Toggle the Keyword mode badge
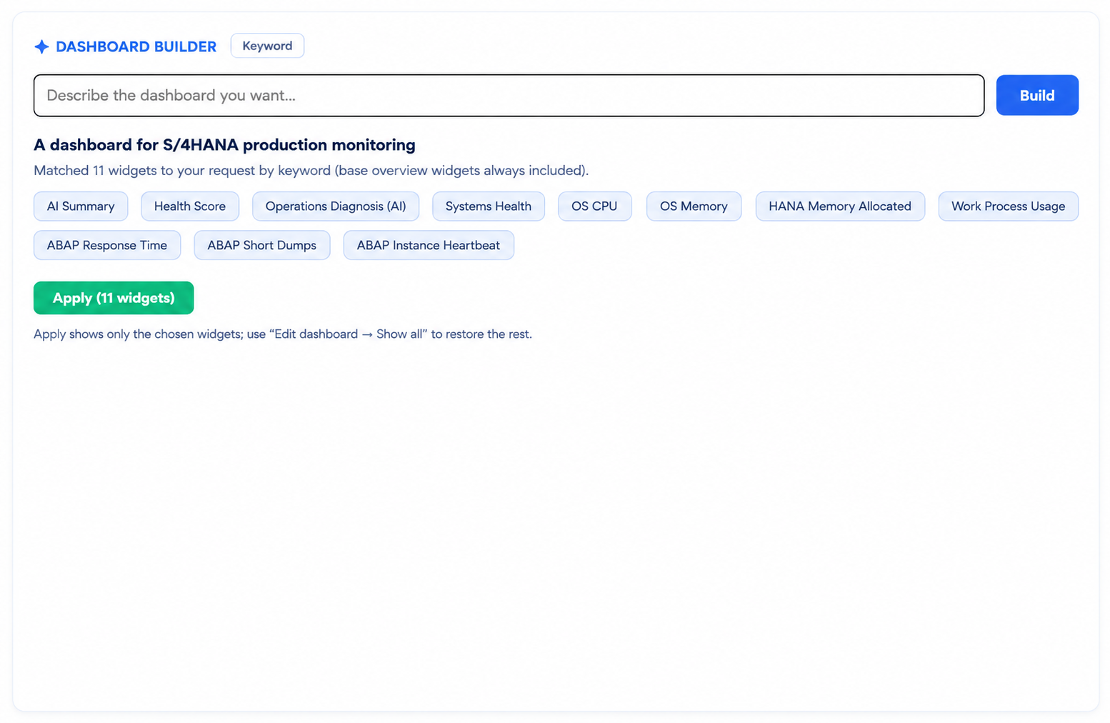Image resolution: width=1110 pixels, height=723 pixels. (267, 46)
